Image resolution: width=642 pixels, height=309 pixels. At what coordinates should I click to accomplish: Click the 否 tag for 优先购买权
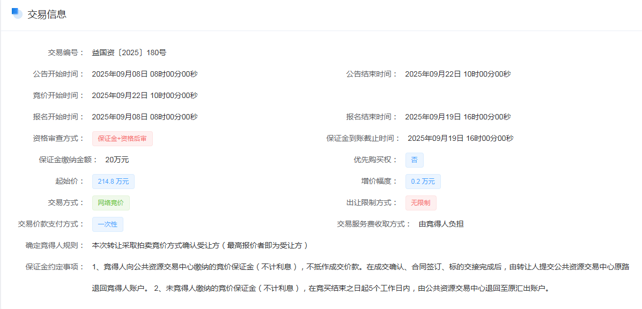point(414,160)
